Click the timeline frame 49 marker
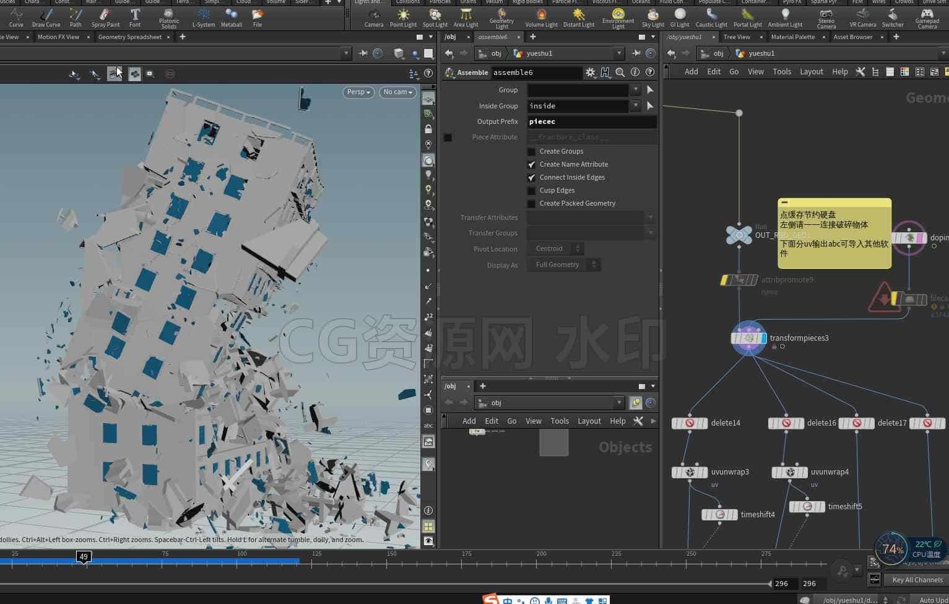 click(84, 556)
